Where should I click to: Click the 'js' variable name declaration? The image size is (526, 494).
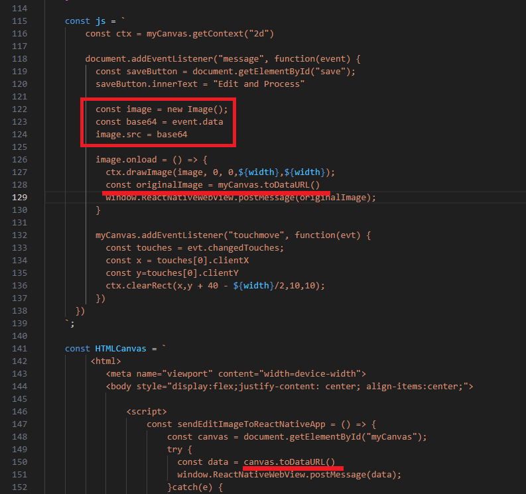click(x=101, y=21)
